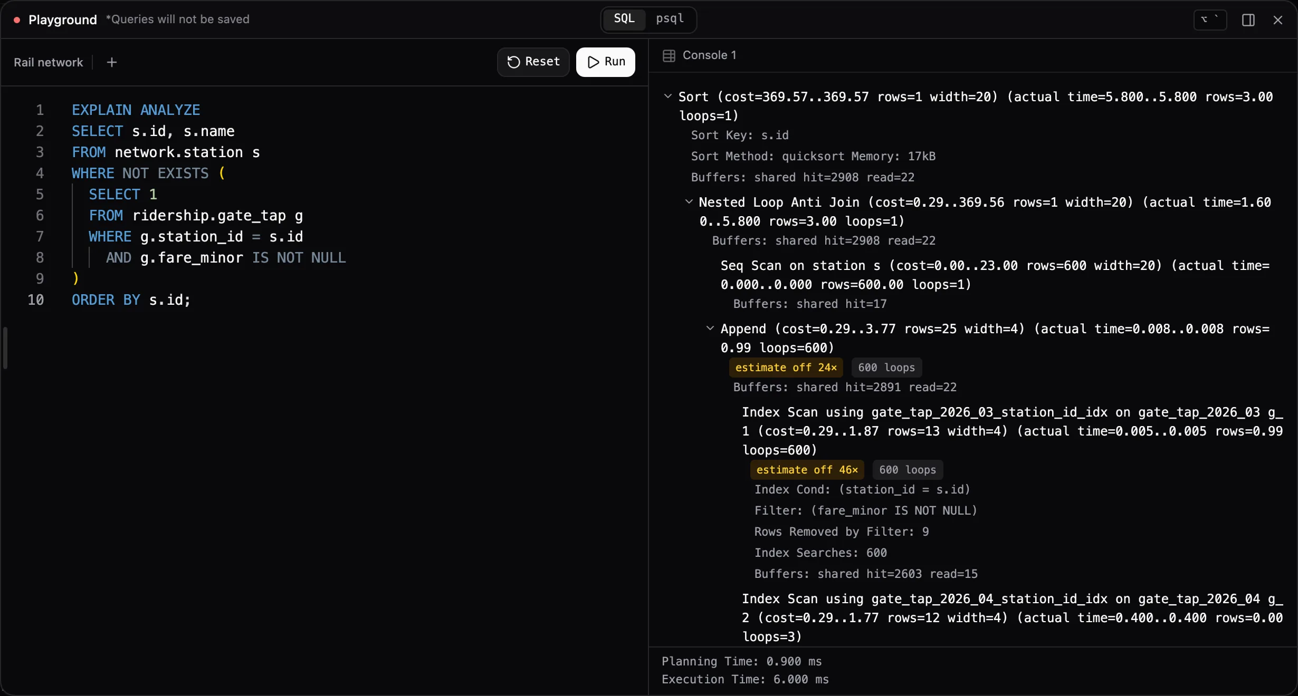Click 'Index Searches: 600' line

pos(820,553)
